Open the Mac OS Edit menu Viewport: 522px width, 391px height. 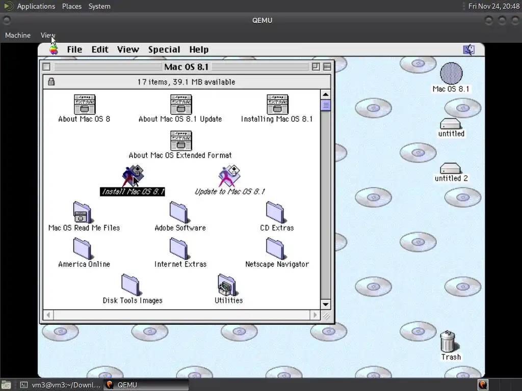[100, 49]
